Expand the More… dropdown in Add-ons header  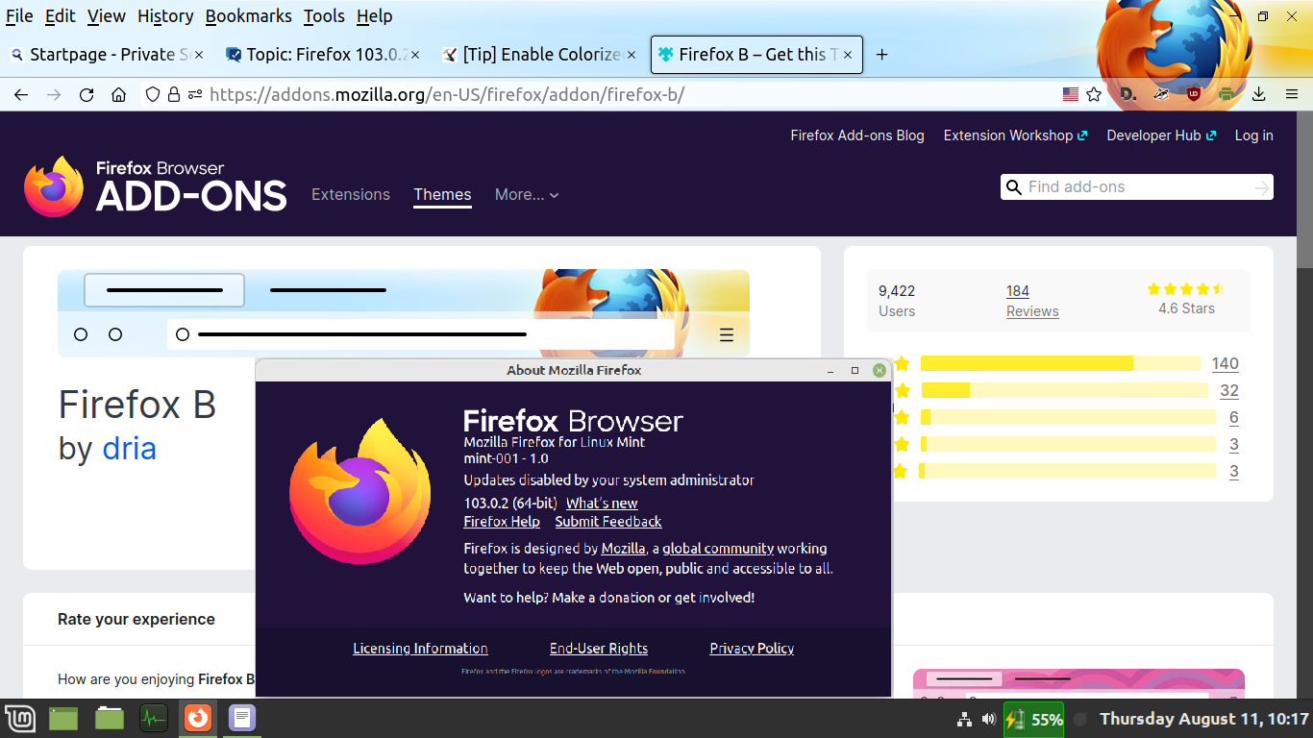coord(527,195)
